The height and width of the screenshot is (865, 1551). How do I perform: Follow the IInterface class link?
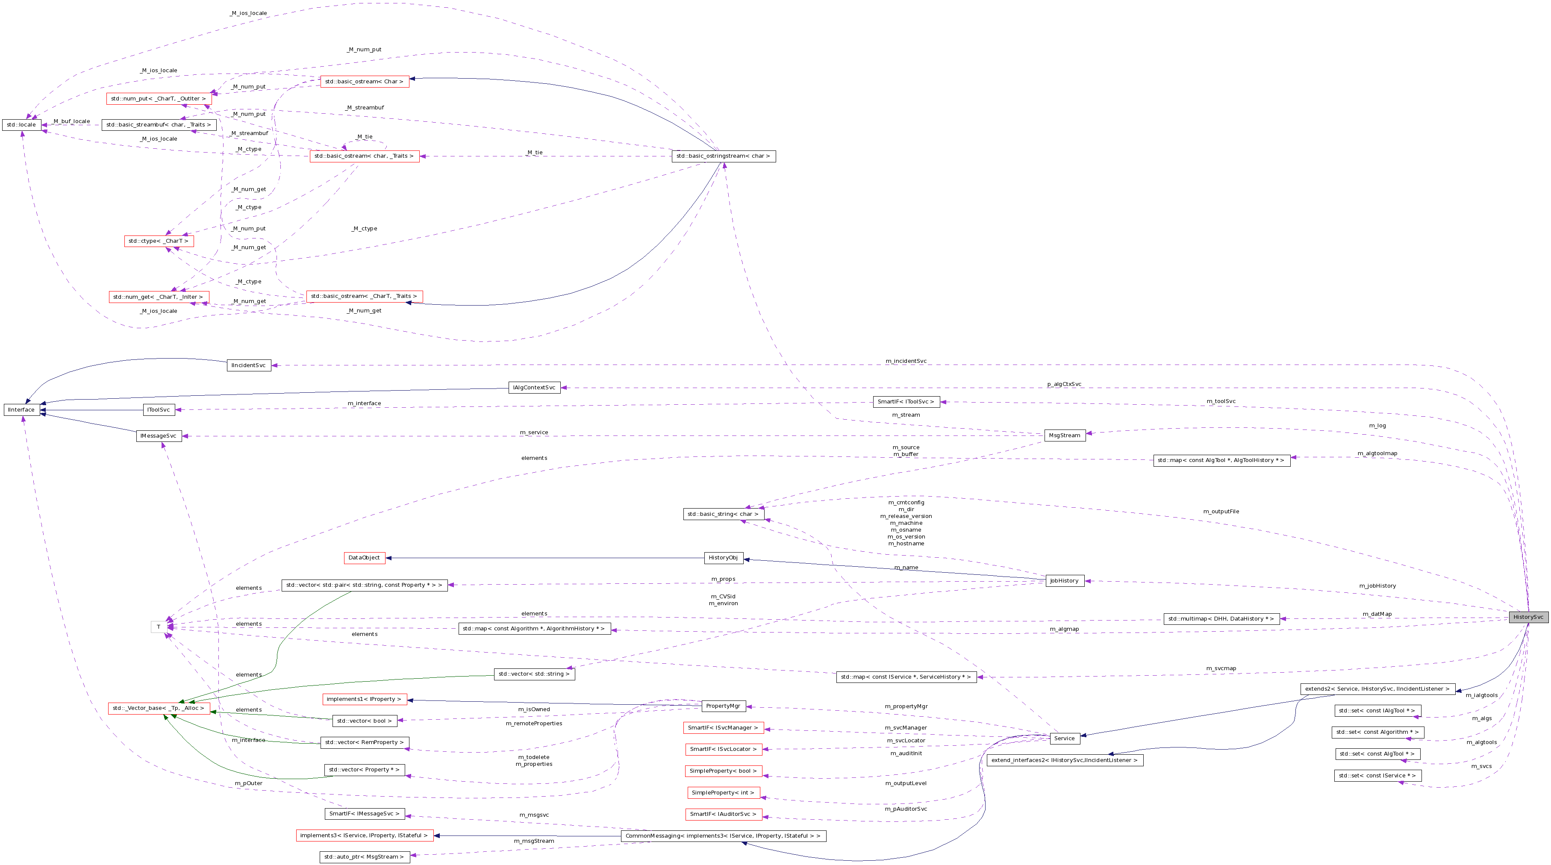pos(21,409)
